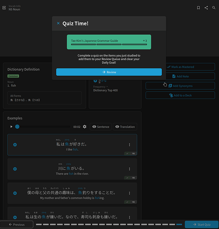Click the blue Review button
This screenshot has height=229, width=219.
(x=109, y=72)
